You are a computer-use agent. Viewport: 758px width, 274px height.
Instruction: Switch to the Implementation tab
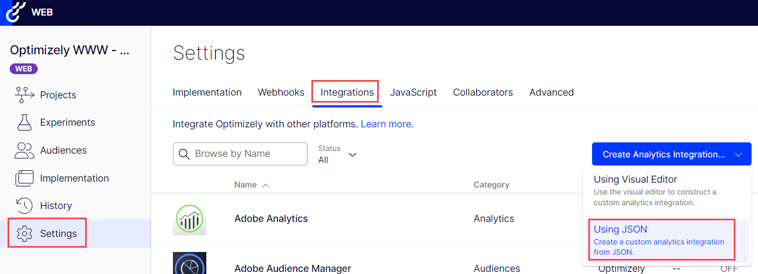point(207,92)
